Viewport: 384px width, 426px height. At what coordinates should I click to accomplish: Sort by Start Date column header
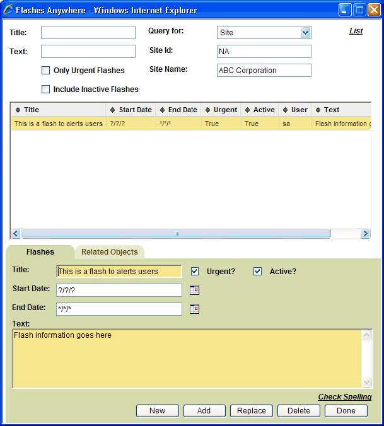tap(131, 110)
